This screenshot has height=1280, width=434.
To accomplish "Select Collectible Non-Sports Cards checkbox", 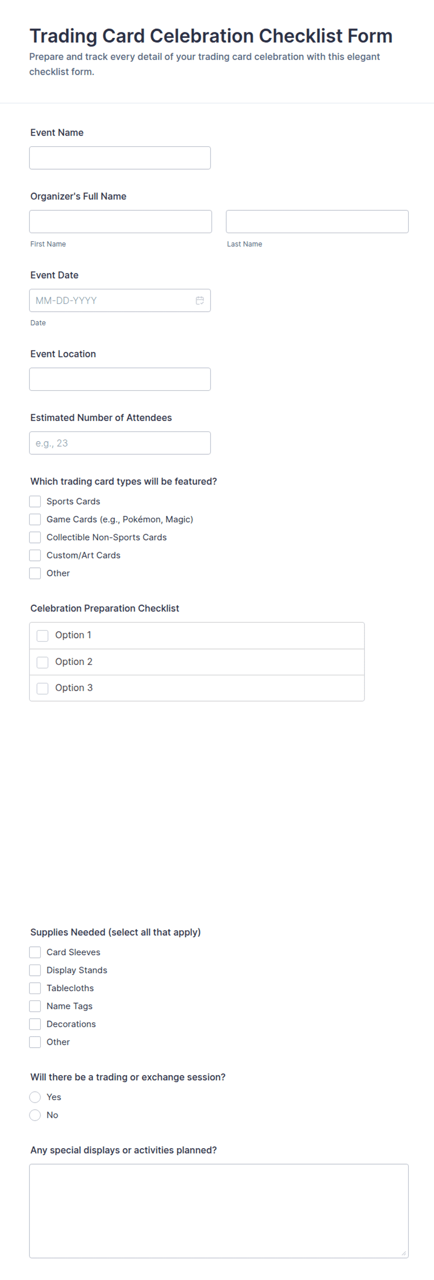I will (35, 537).
